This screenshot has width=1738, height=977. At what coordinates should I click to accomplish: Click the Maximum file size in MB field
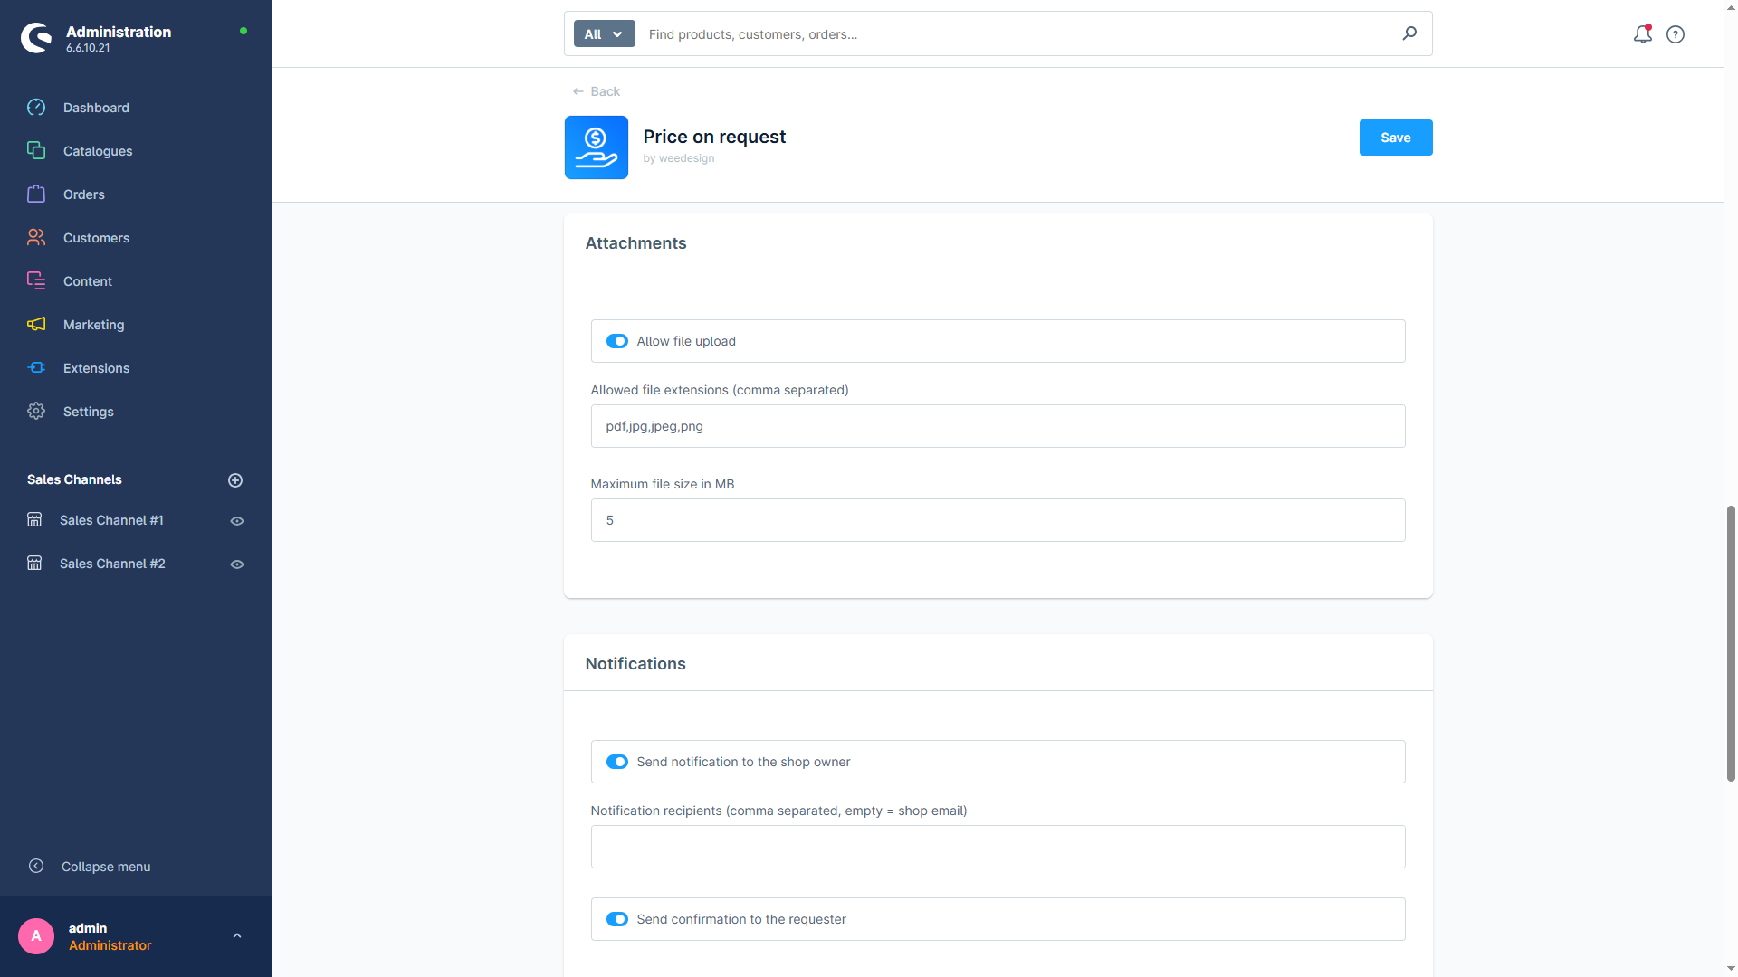998,520
